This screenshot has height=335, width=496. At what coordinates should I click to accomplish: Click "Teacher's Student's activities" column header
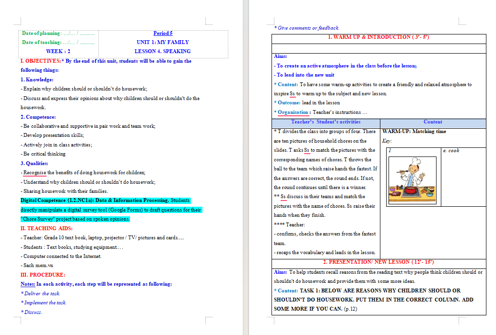click(x=326, y=122)
